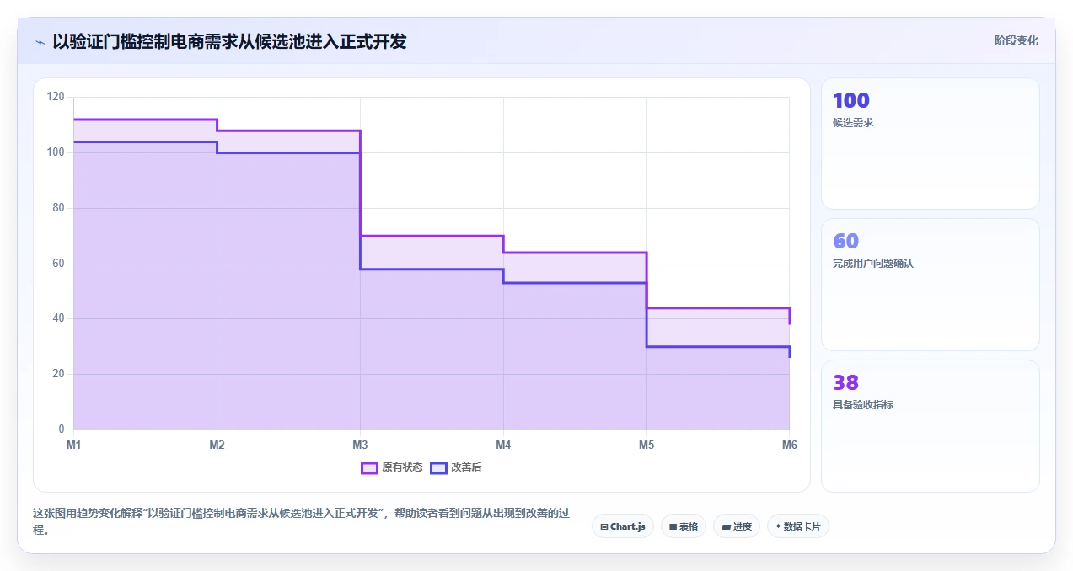Click the 60 y-axis value
This screenshot has height=571, width=1073.
[58, 264]
